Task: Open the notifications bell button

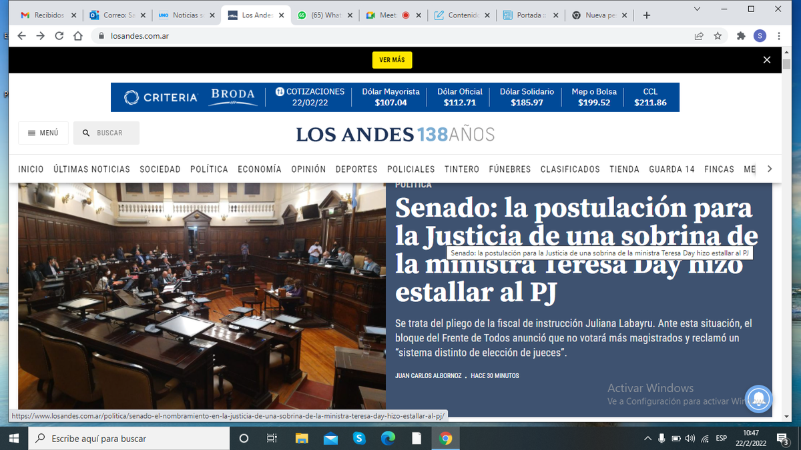Action: click(758, 399)
